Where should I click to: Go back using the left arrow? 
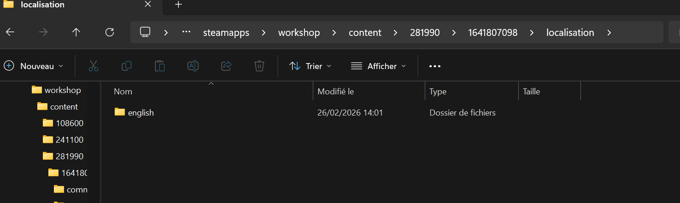click(10, 32)
